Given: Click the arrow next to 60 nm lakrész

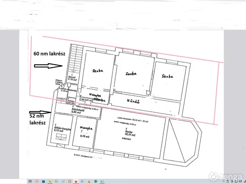Looking at the screenshot, I should [x=48, y=66].
